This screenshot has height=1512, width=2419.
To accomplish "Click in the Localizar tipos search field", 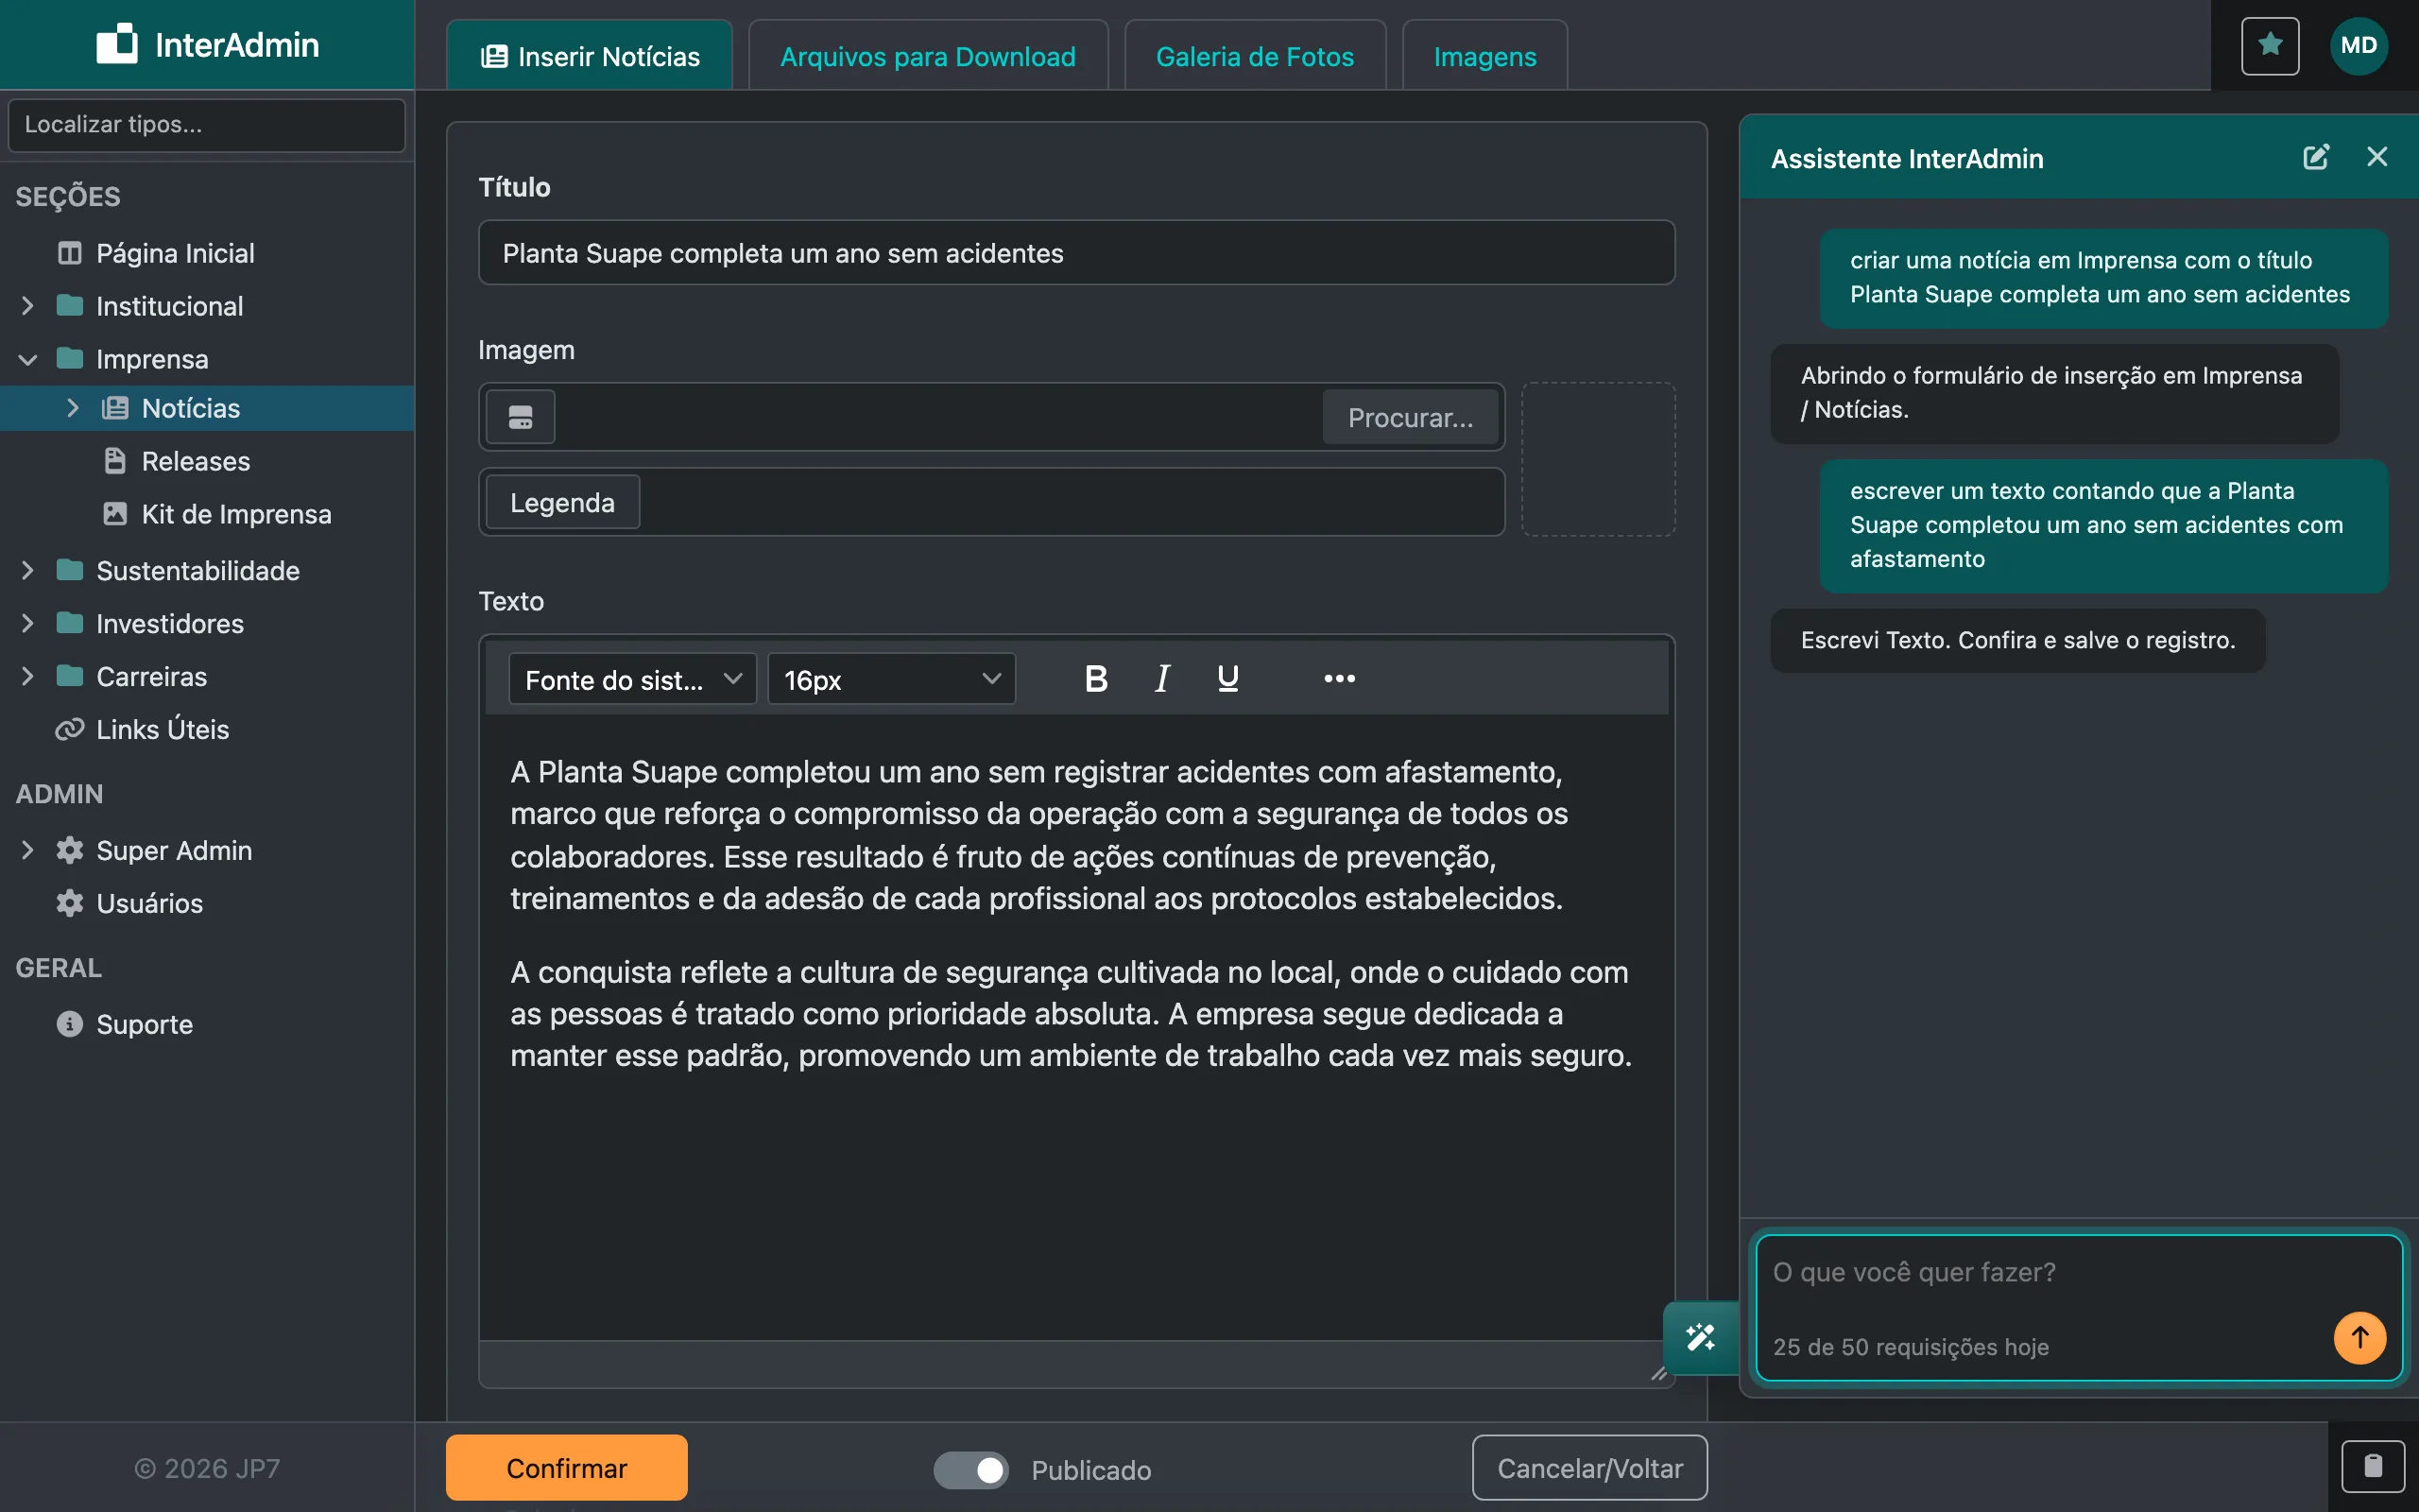I will [x=207, y=125].
